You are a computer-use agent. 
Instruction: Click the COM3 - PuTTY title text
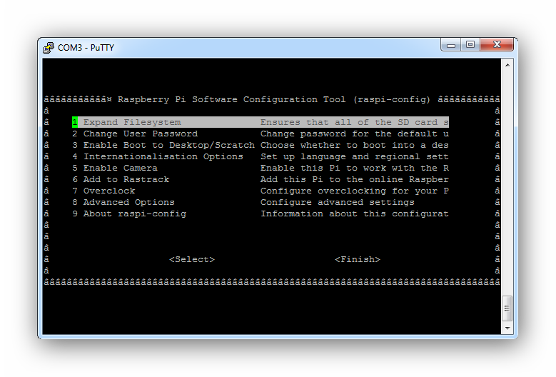point(86,48)
